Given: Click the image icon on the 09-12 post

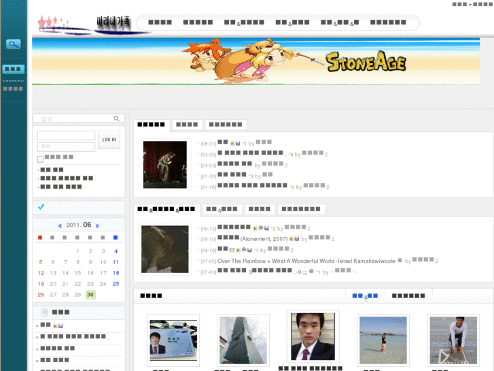Looking at the screenshot, I should tap(255, 228).
